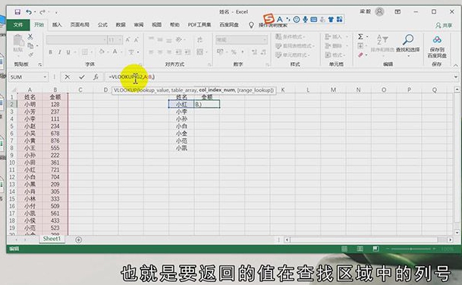Viewport: 462px width, 285px height.
Task: Click the Undo arrow icon
Action: 29,12
